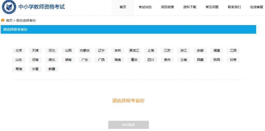265x131 pixels.
Task: Select 内蒙古 from the province list
Action: pos(85,50)
